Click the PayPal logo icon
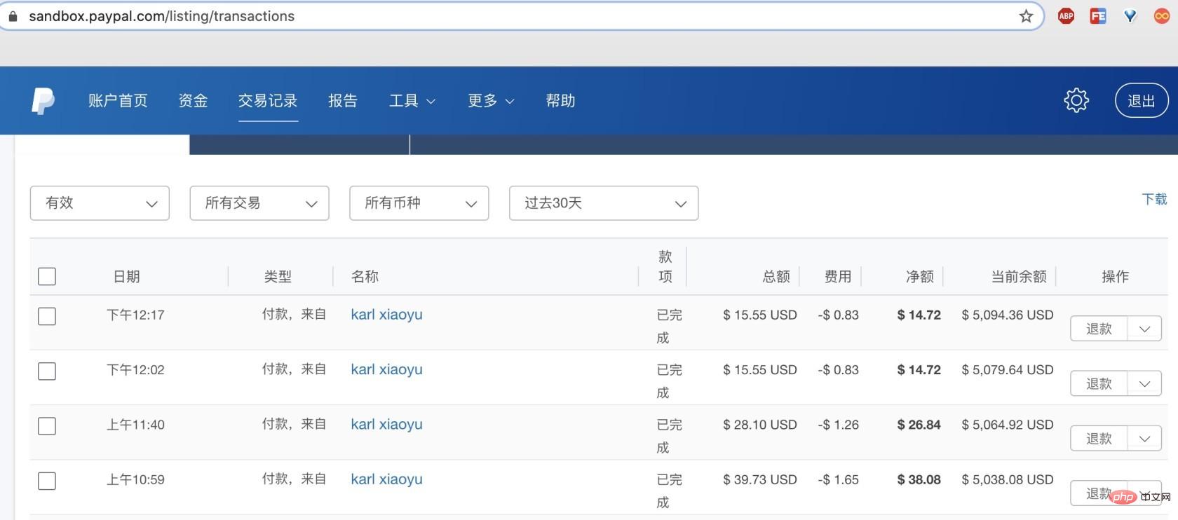The height and width of the screenshot is (520, 1178). tap(43, 101)
